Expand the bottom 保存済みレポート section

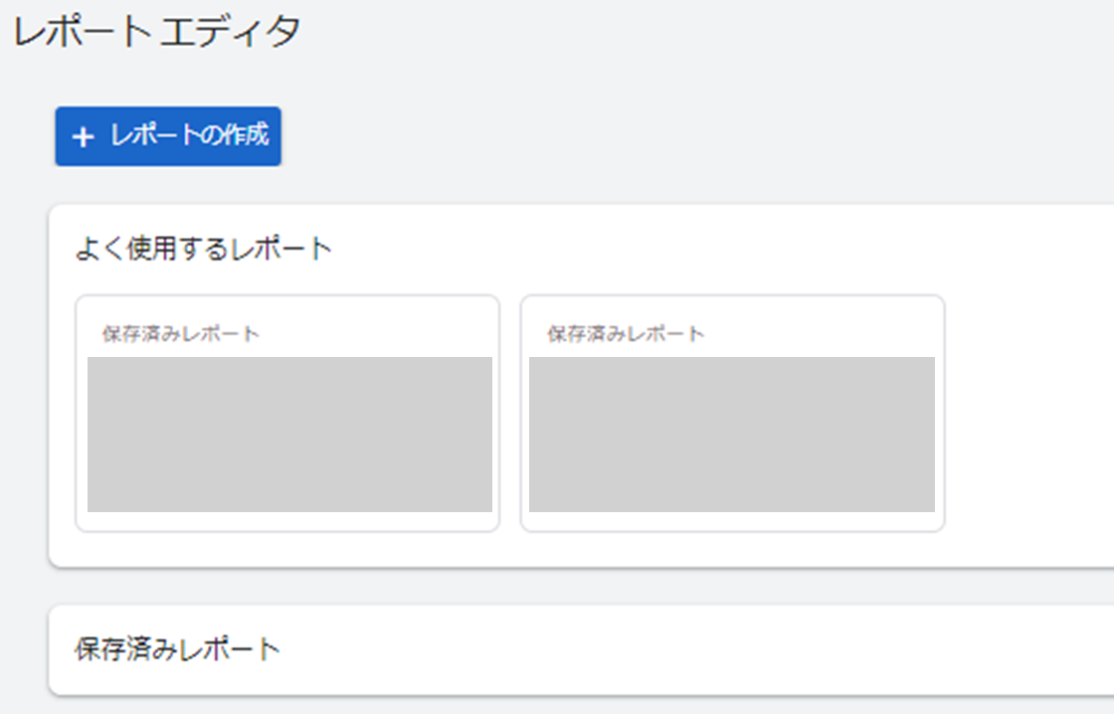coord(581,649)
